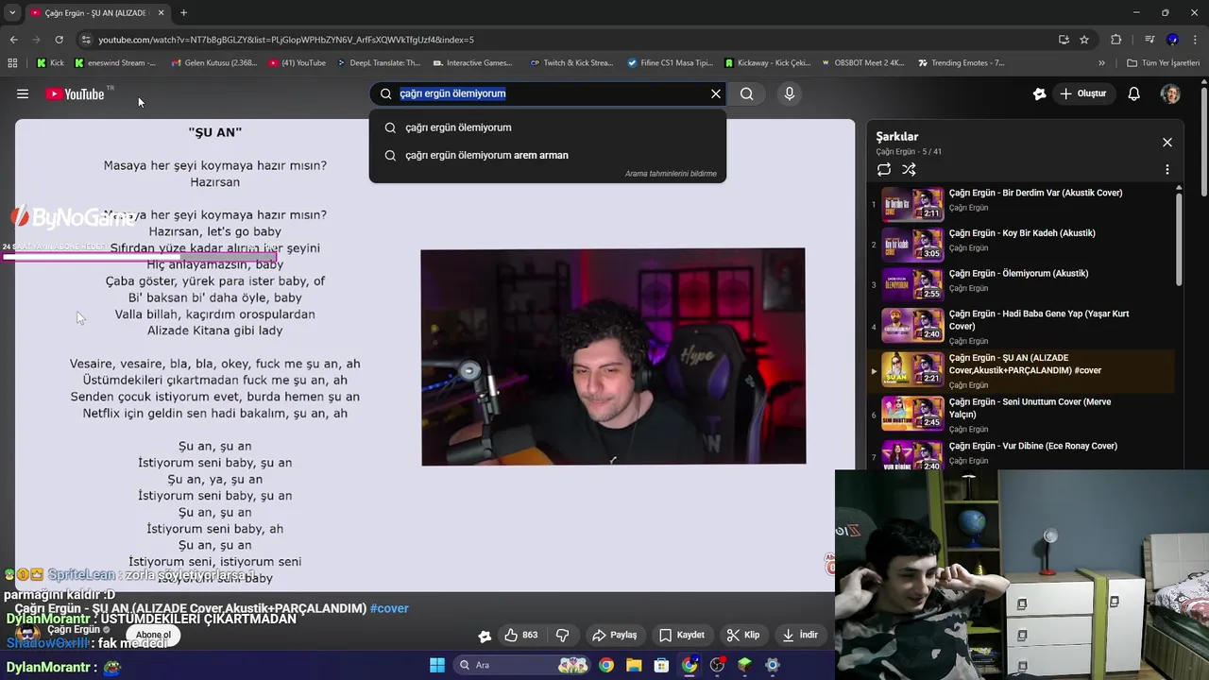Click the sparkle icon beside Oluştur
Viewport: 1209px width, 680px height.
click(x=1039, y=93)
